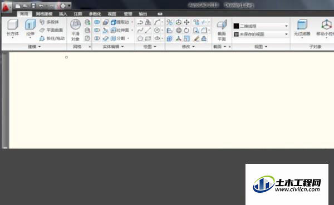Image resolution: width=334 pixels, height=205 pixels.
Task: Click the Undo arrow in quick access toolbar
Action: point(41,6)
